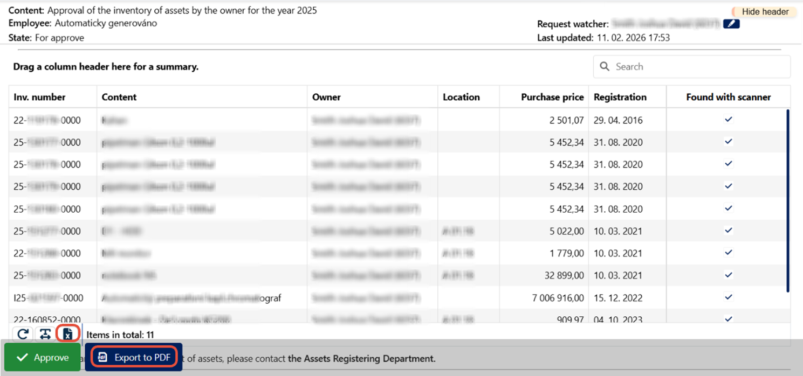The width and height of the screenshot is (803, 376).
Task: Click the group panel 'Drag a column header here'
Action: [x=106, y=67]
